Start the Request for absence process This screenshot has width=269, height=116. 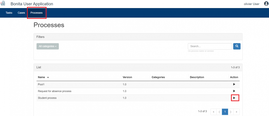234,91
